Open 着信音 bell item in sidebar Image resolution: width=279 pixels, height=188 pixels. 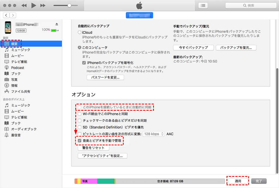click(x=16, y=135)
